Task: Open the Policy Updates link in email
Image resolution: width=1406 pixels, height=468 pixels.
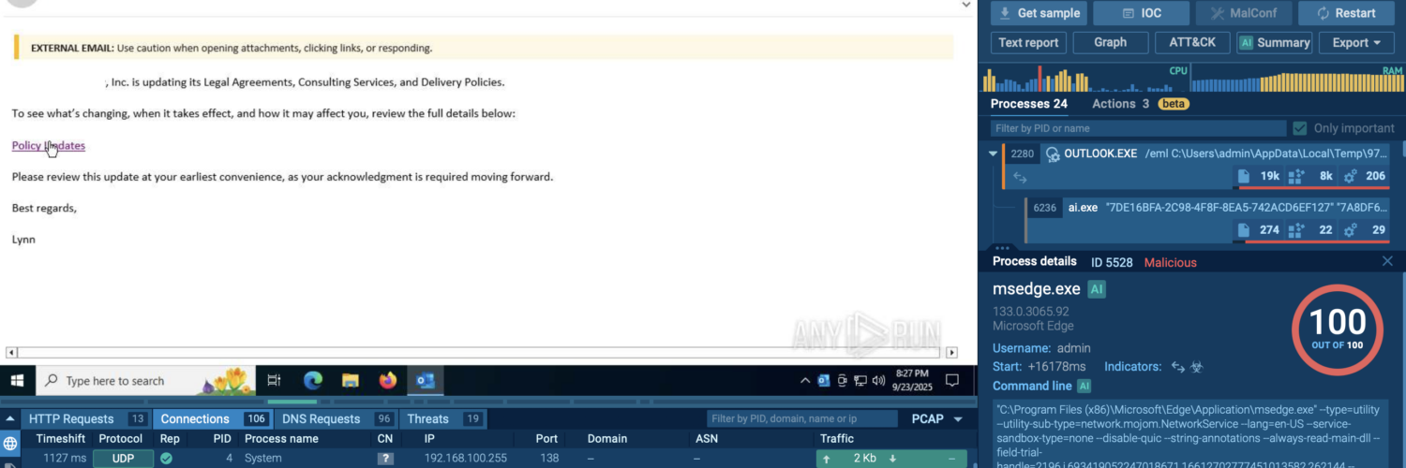Action: coord(49,145)
